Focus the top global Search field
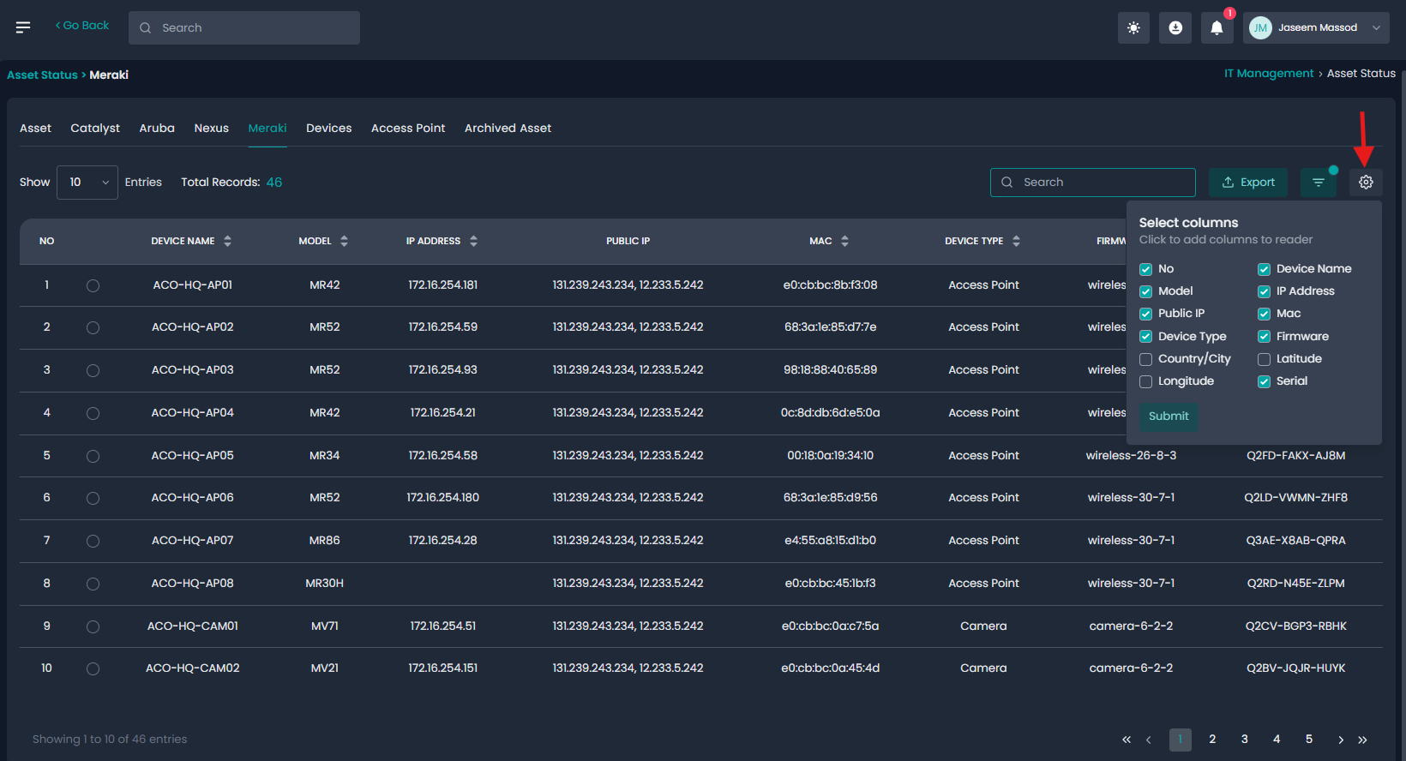The height and width of the screenshot is (761, 1406). 244,27
